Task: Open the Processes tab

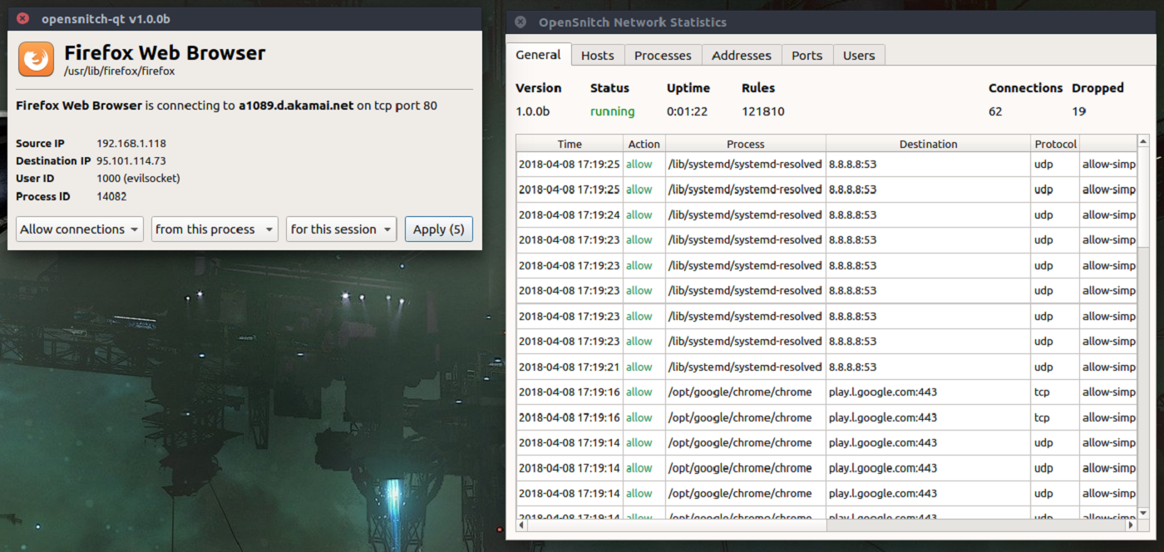Action: coord(663,56)
